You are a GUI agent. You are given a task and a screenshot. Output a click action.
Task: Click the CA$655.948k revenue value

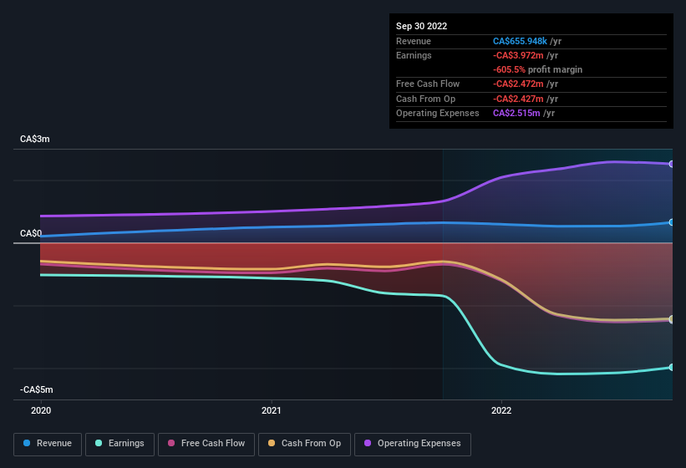[x=520, y=41]
